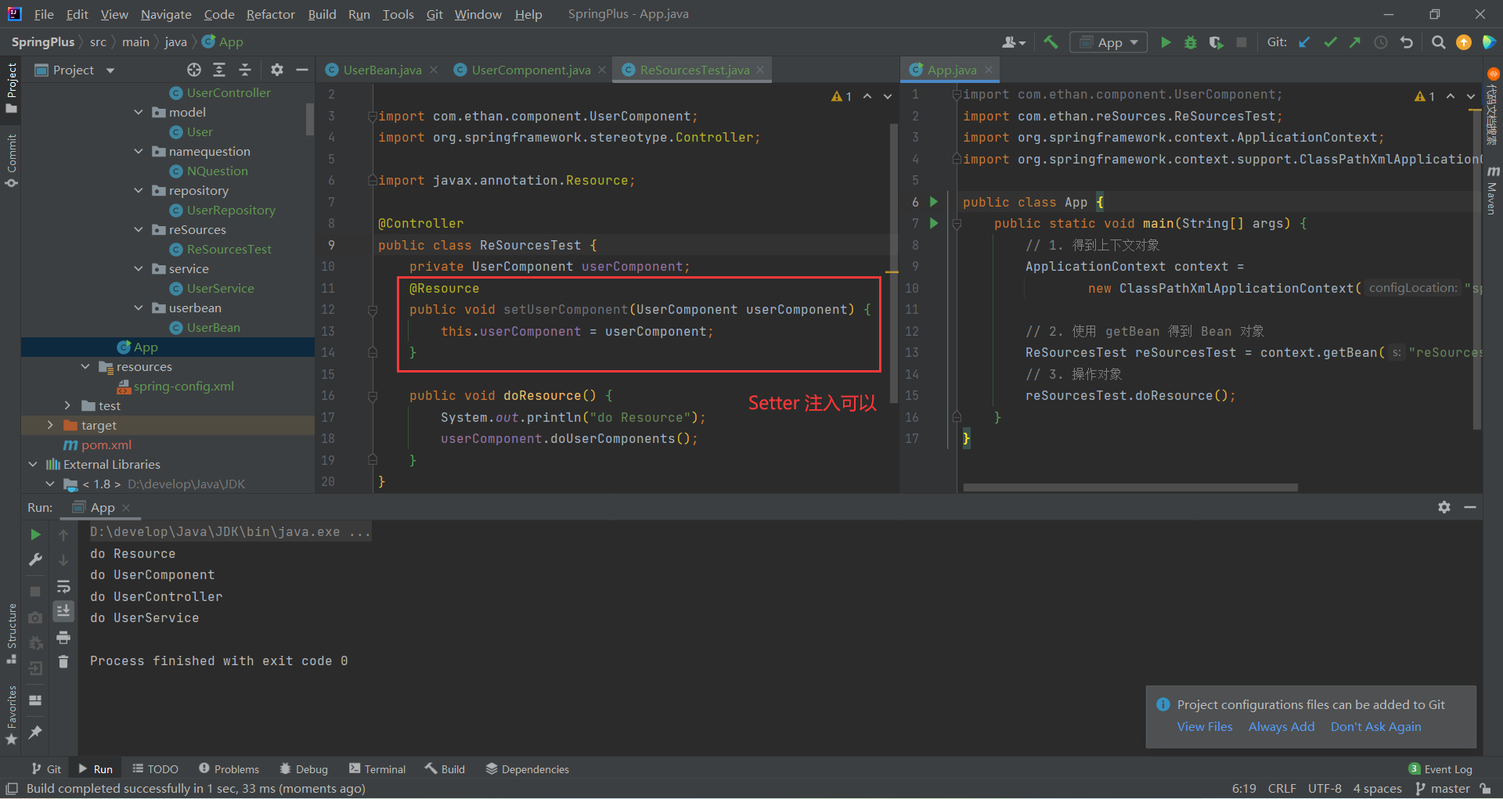
Task: Clear Run console with trash icon
Action: pos(63,662)
